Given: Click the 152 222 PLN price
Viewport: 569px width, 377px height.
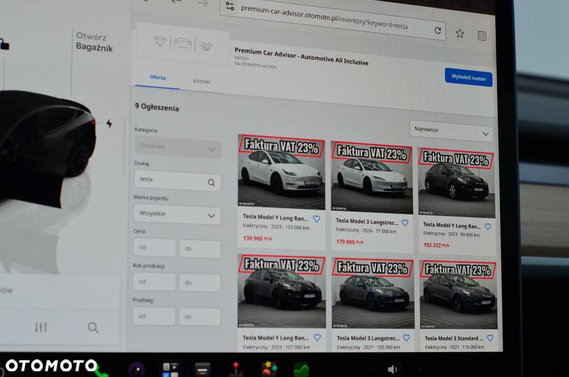Looking at the screenshot, I should 436,245.
